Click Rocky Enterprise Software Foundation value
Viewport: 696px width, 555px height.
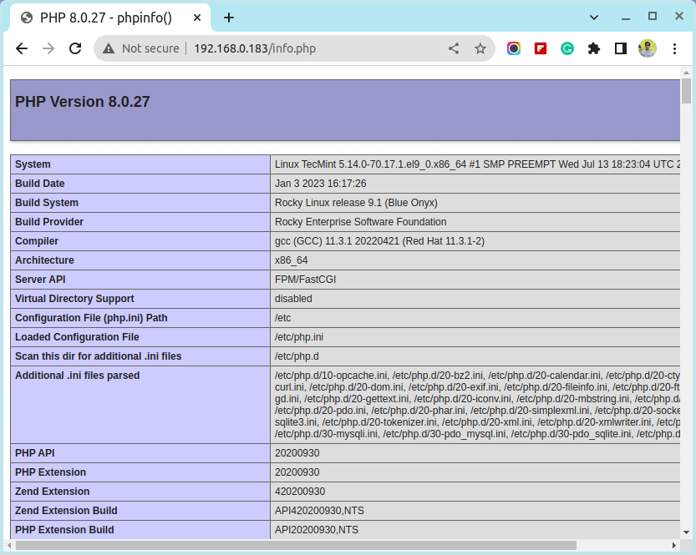[360, 222]
